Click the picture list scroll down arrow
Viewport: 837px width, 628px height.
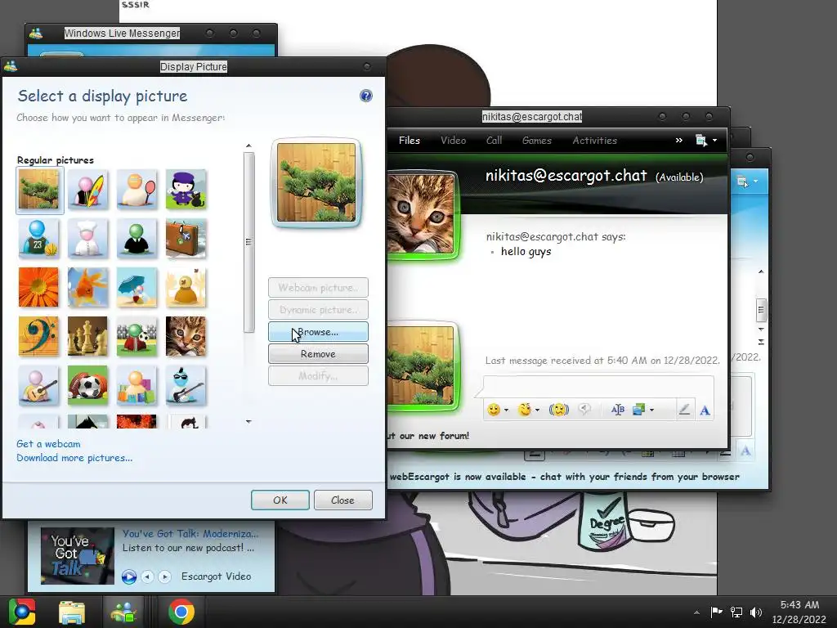(248, 422)
